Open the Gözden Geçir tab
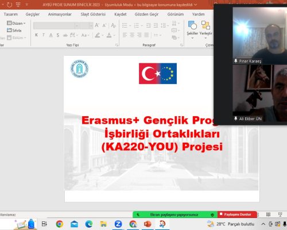 click(146, 14)
